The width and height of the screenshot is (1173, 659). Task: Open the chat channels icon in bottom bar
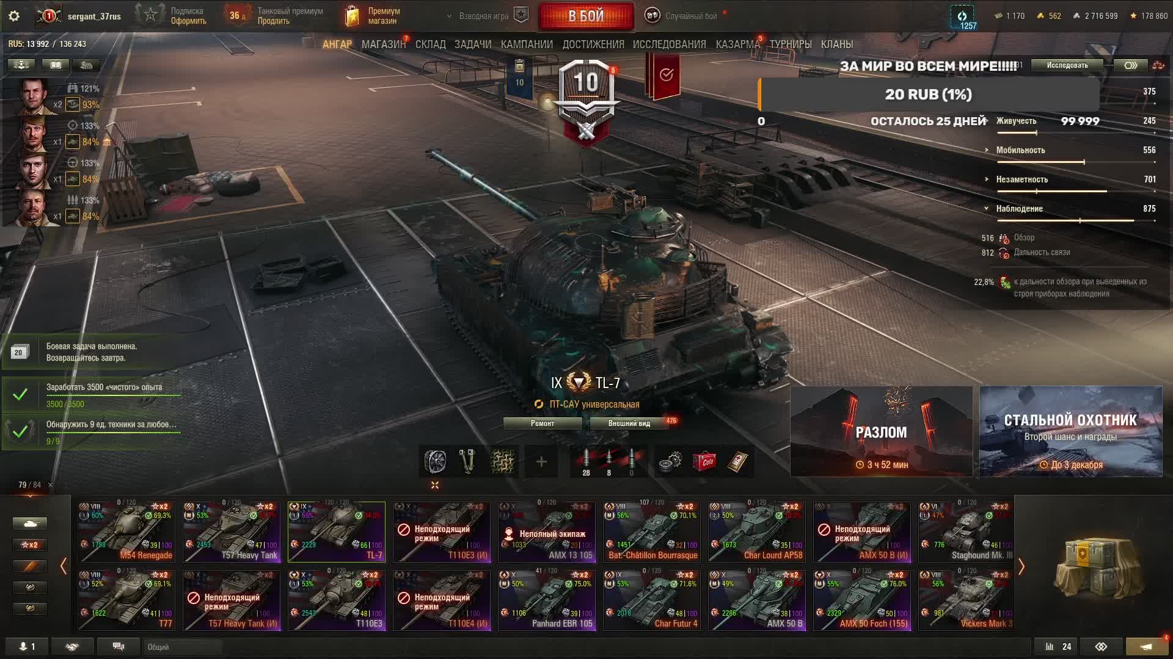[119, 646]
